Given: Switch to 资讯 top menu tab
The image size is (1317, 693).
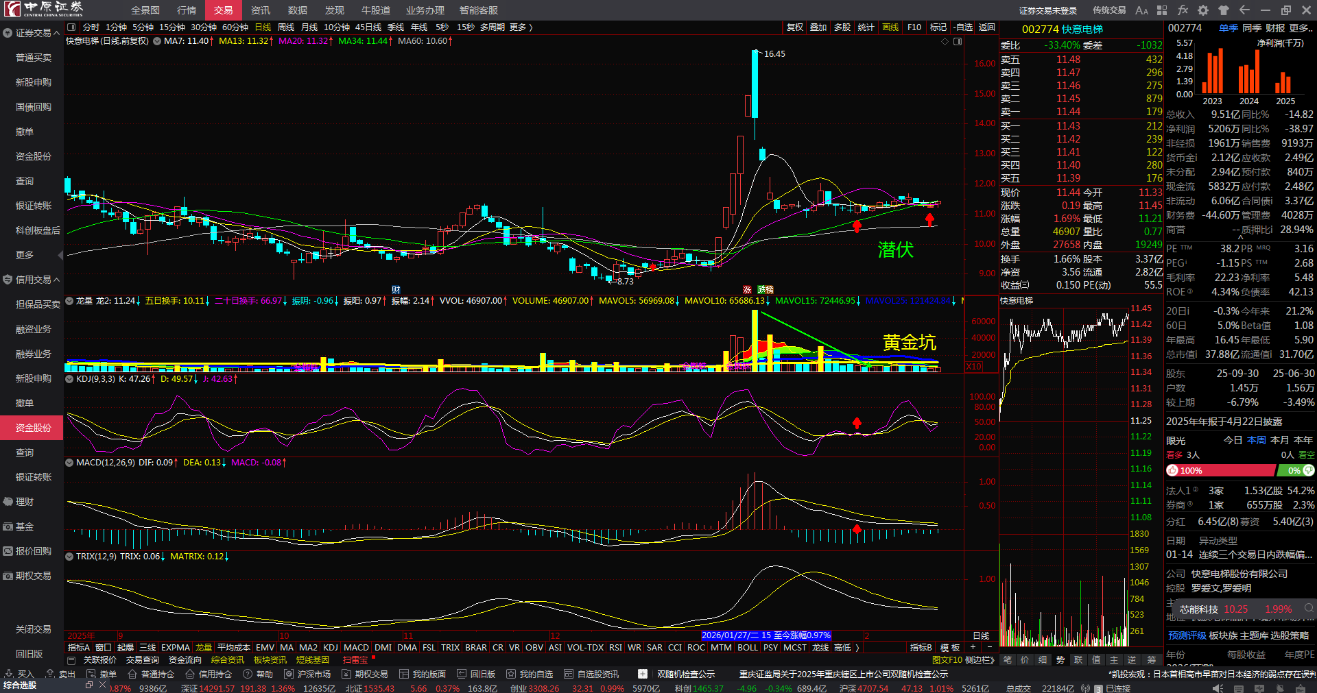Looking at the screenshot, I should (261, 10).
